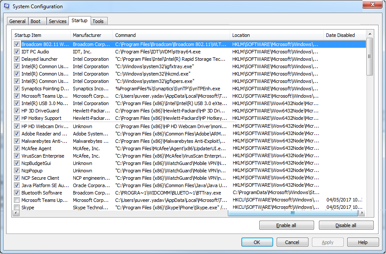Click the Enable all button
This screenshot has height=254, width=386.
tap(286, 225)
